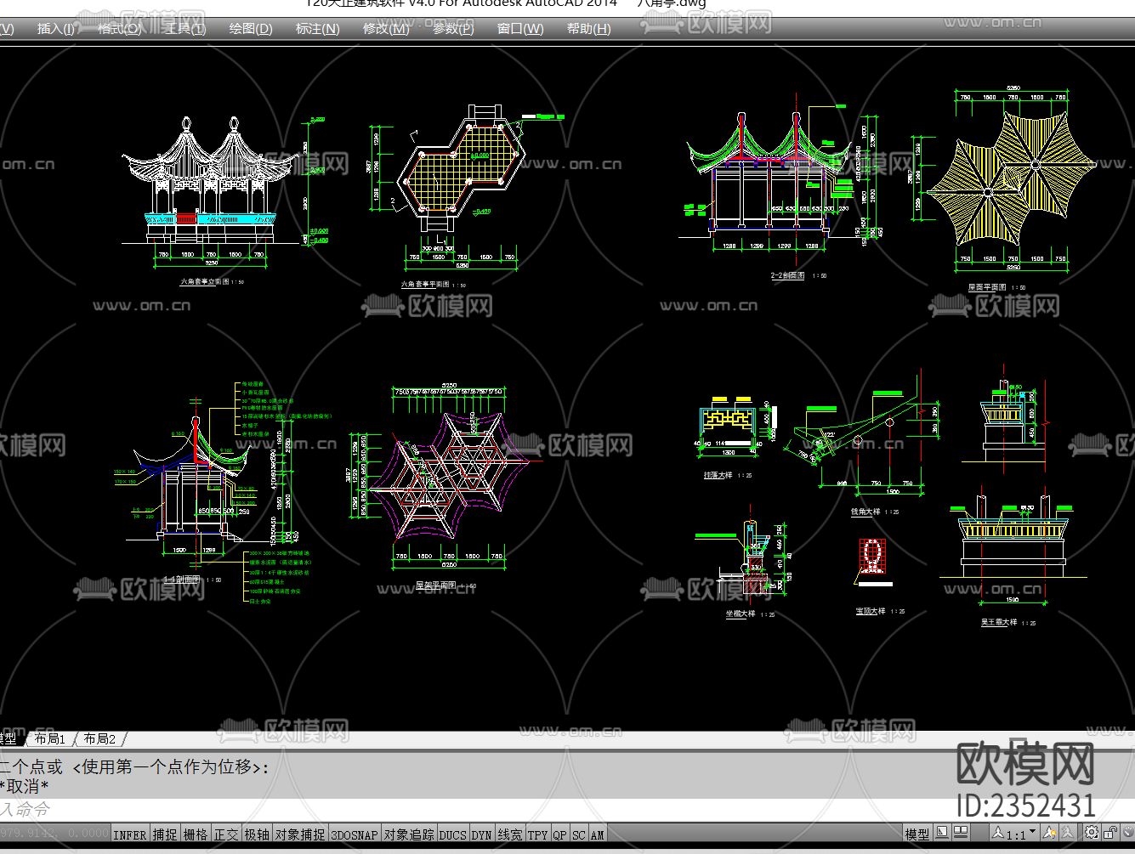Click the toolbar lock icon
This screenshot has width=1135, height=854.
(1111, 833)
